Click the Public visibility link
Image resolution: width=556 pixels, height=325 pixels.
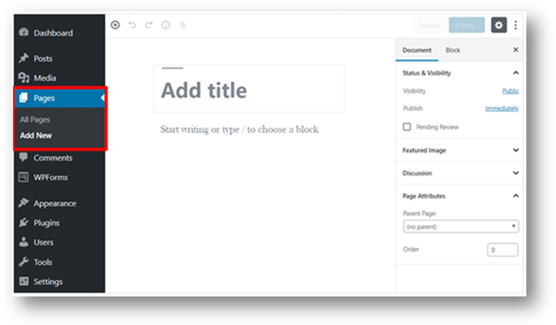tap(510, 91)
